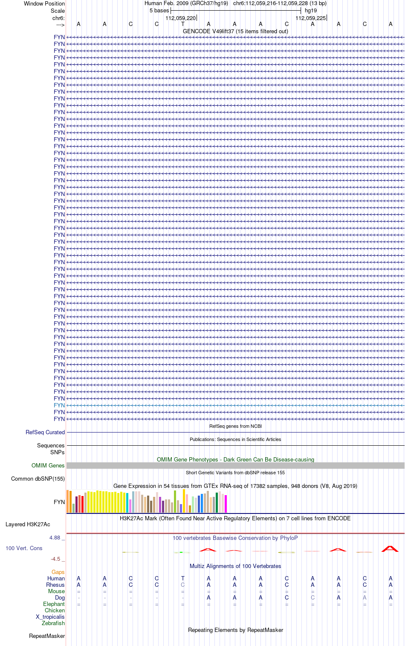Screen dimensions: 405x646
Task: Click the T base in Human alignment row
Action: coord(183,578)
